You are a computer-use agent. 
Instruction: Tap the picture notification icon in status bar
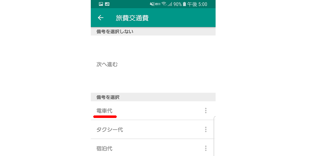[101, 4]
